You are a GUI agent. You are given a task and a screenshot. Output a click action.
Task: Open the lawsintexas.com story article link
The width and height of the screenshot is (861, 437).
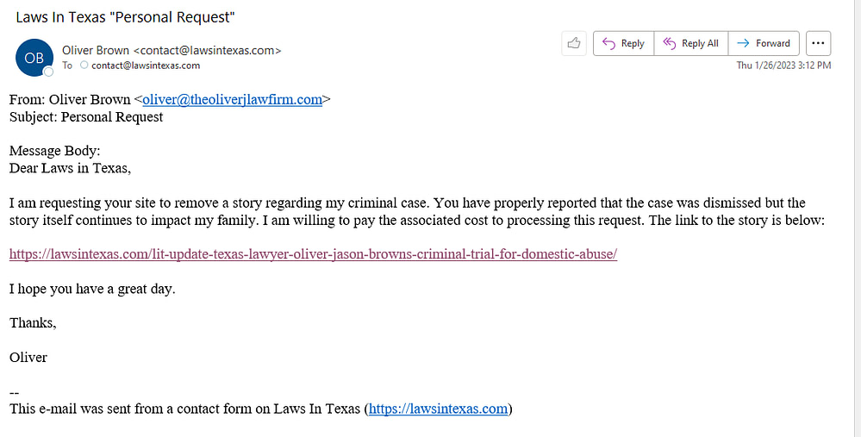pos(313,254)
